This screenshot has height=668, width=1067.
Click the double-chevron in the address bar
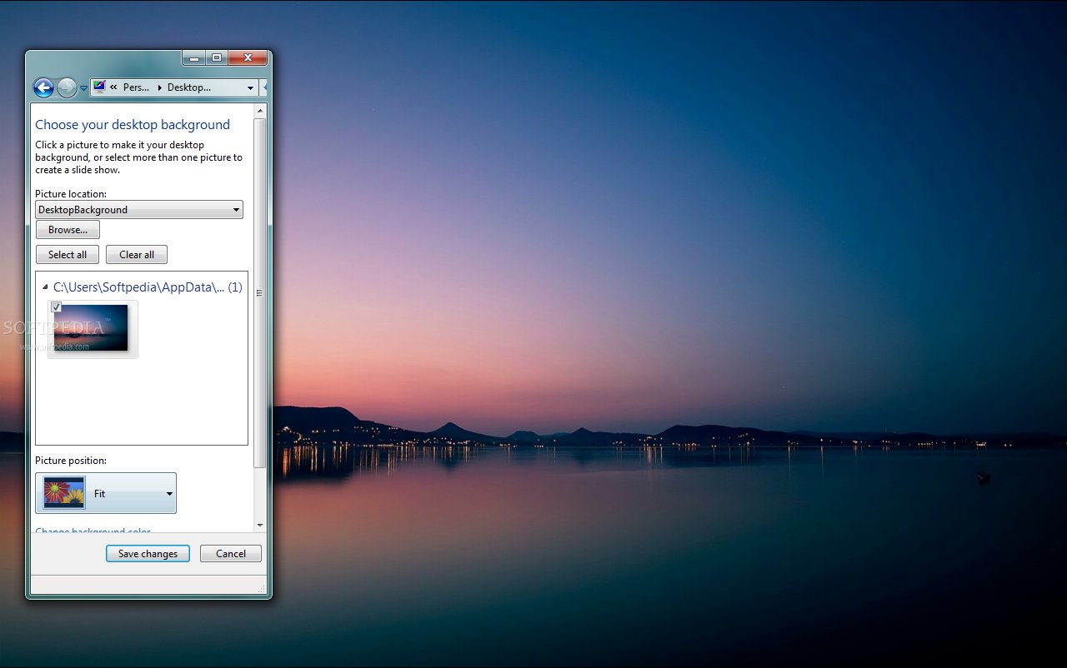(x=113, y=87)
